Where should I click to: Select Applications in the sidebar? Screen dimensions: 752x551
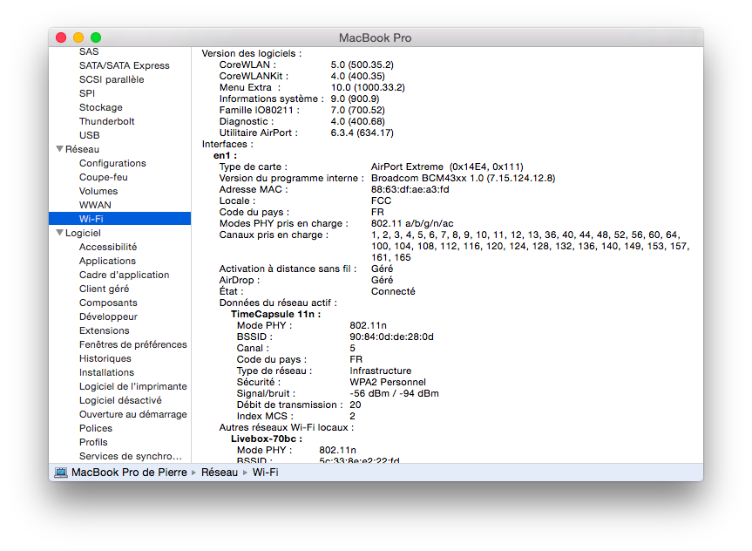[107, 261]
